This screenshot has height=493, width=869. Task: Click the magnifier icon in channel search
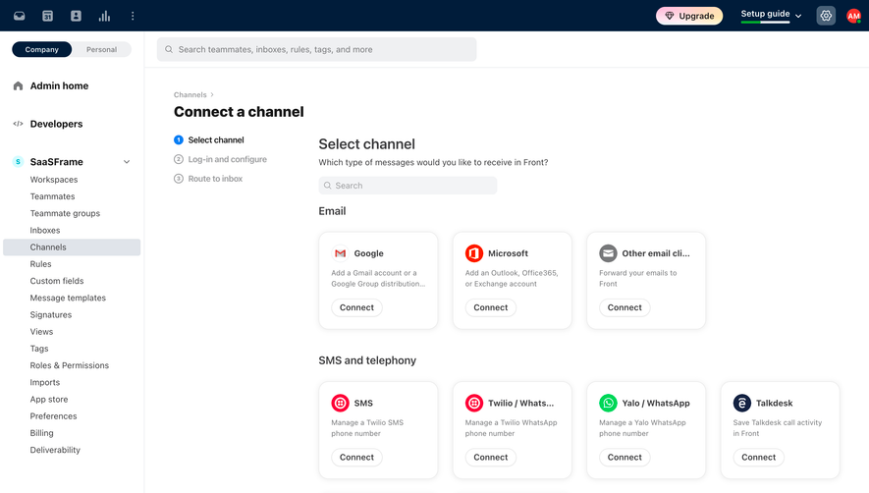328,186
